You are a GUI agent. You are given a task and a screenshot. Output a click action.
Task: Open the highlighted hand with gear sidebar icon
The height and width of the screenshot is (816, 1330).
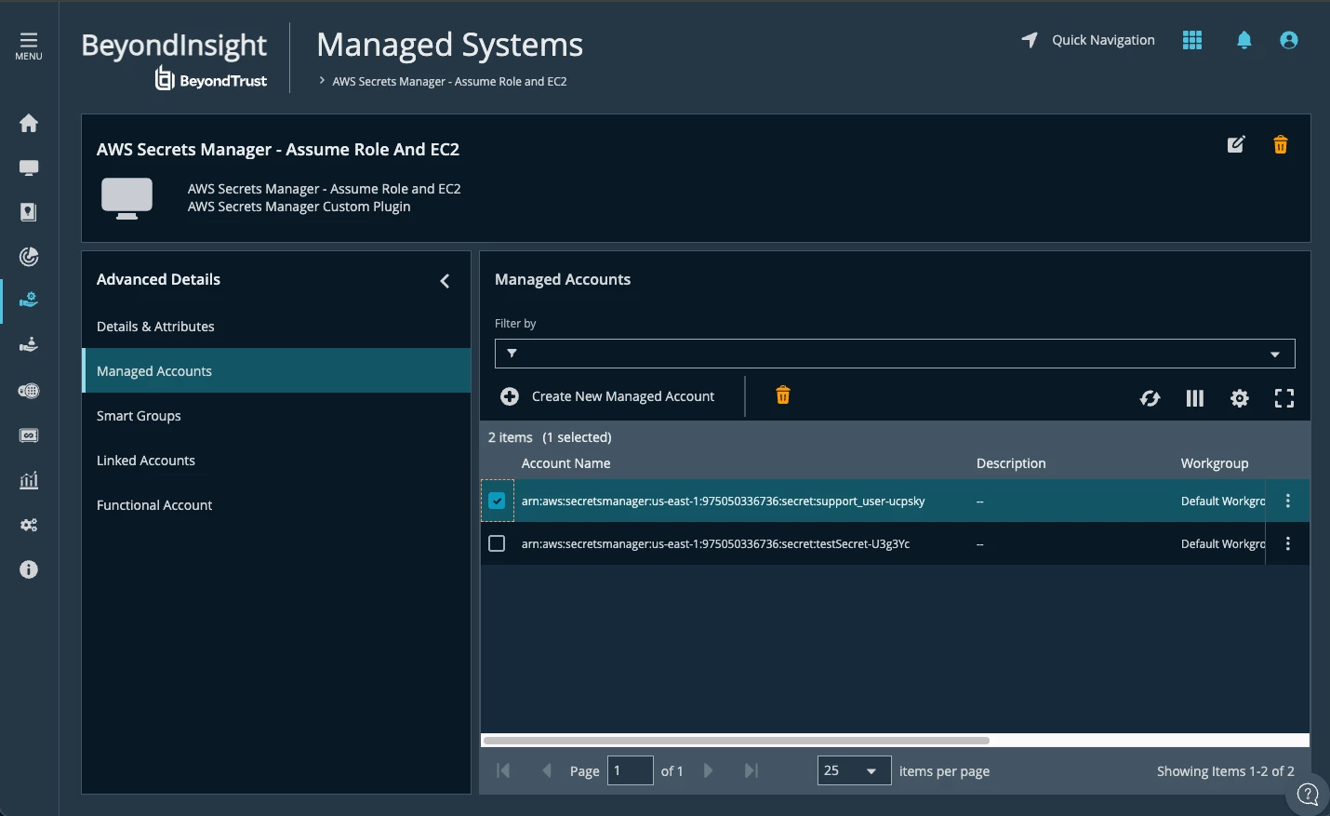[x=29, y=300]
